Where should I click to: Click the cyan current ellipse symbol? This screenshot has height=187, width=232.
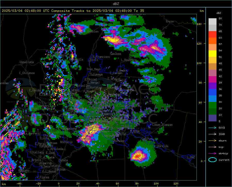tap(212, 160)
